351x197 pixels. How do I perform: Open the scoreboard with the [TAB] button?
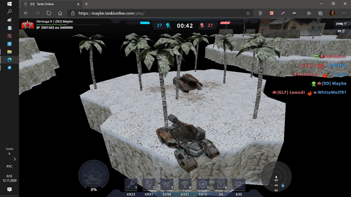[341, 24]
